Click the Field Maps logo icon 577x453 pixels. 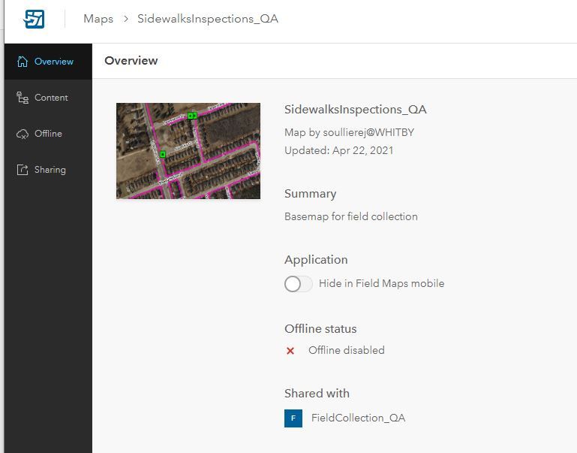(34, 19)
